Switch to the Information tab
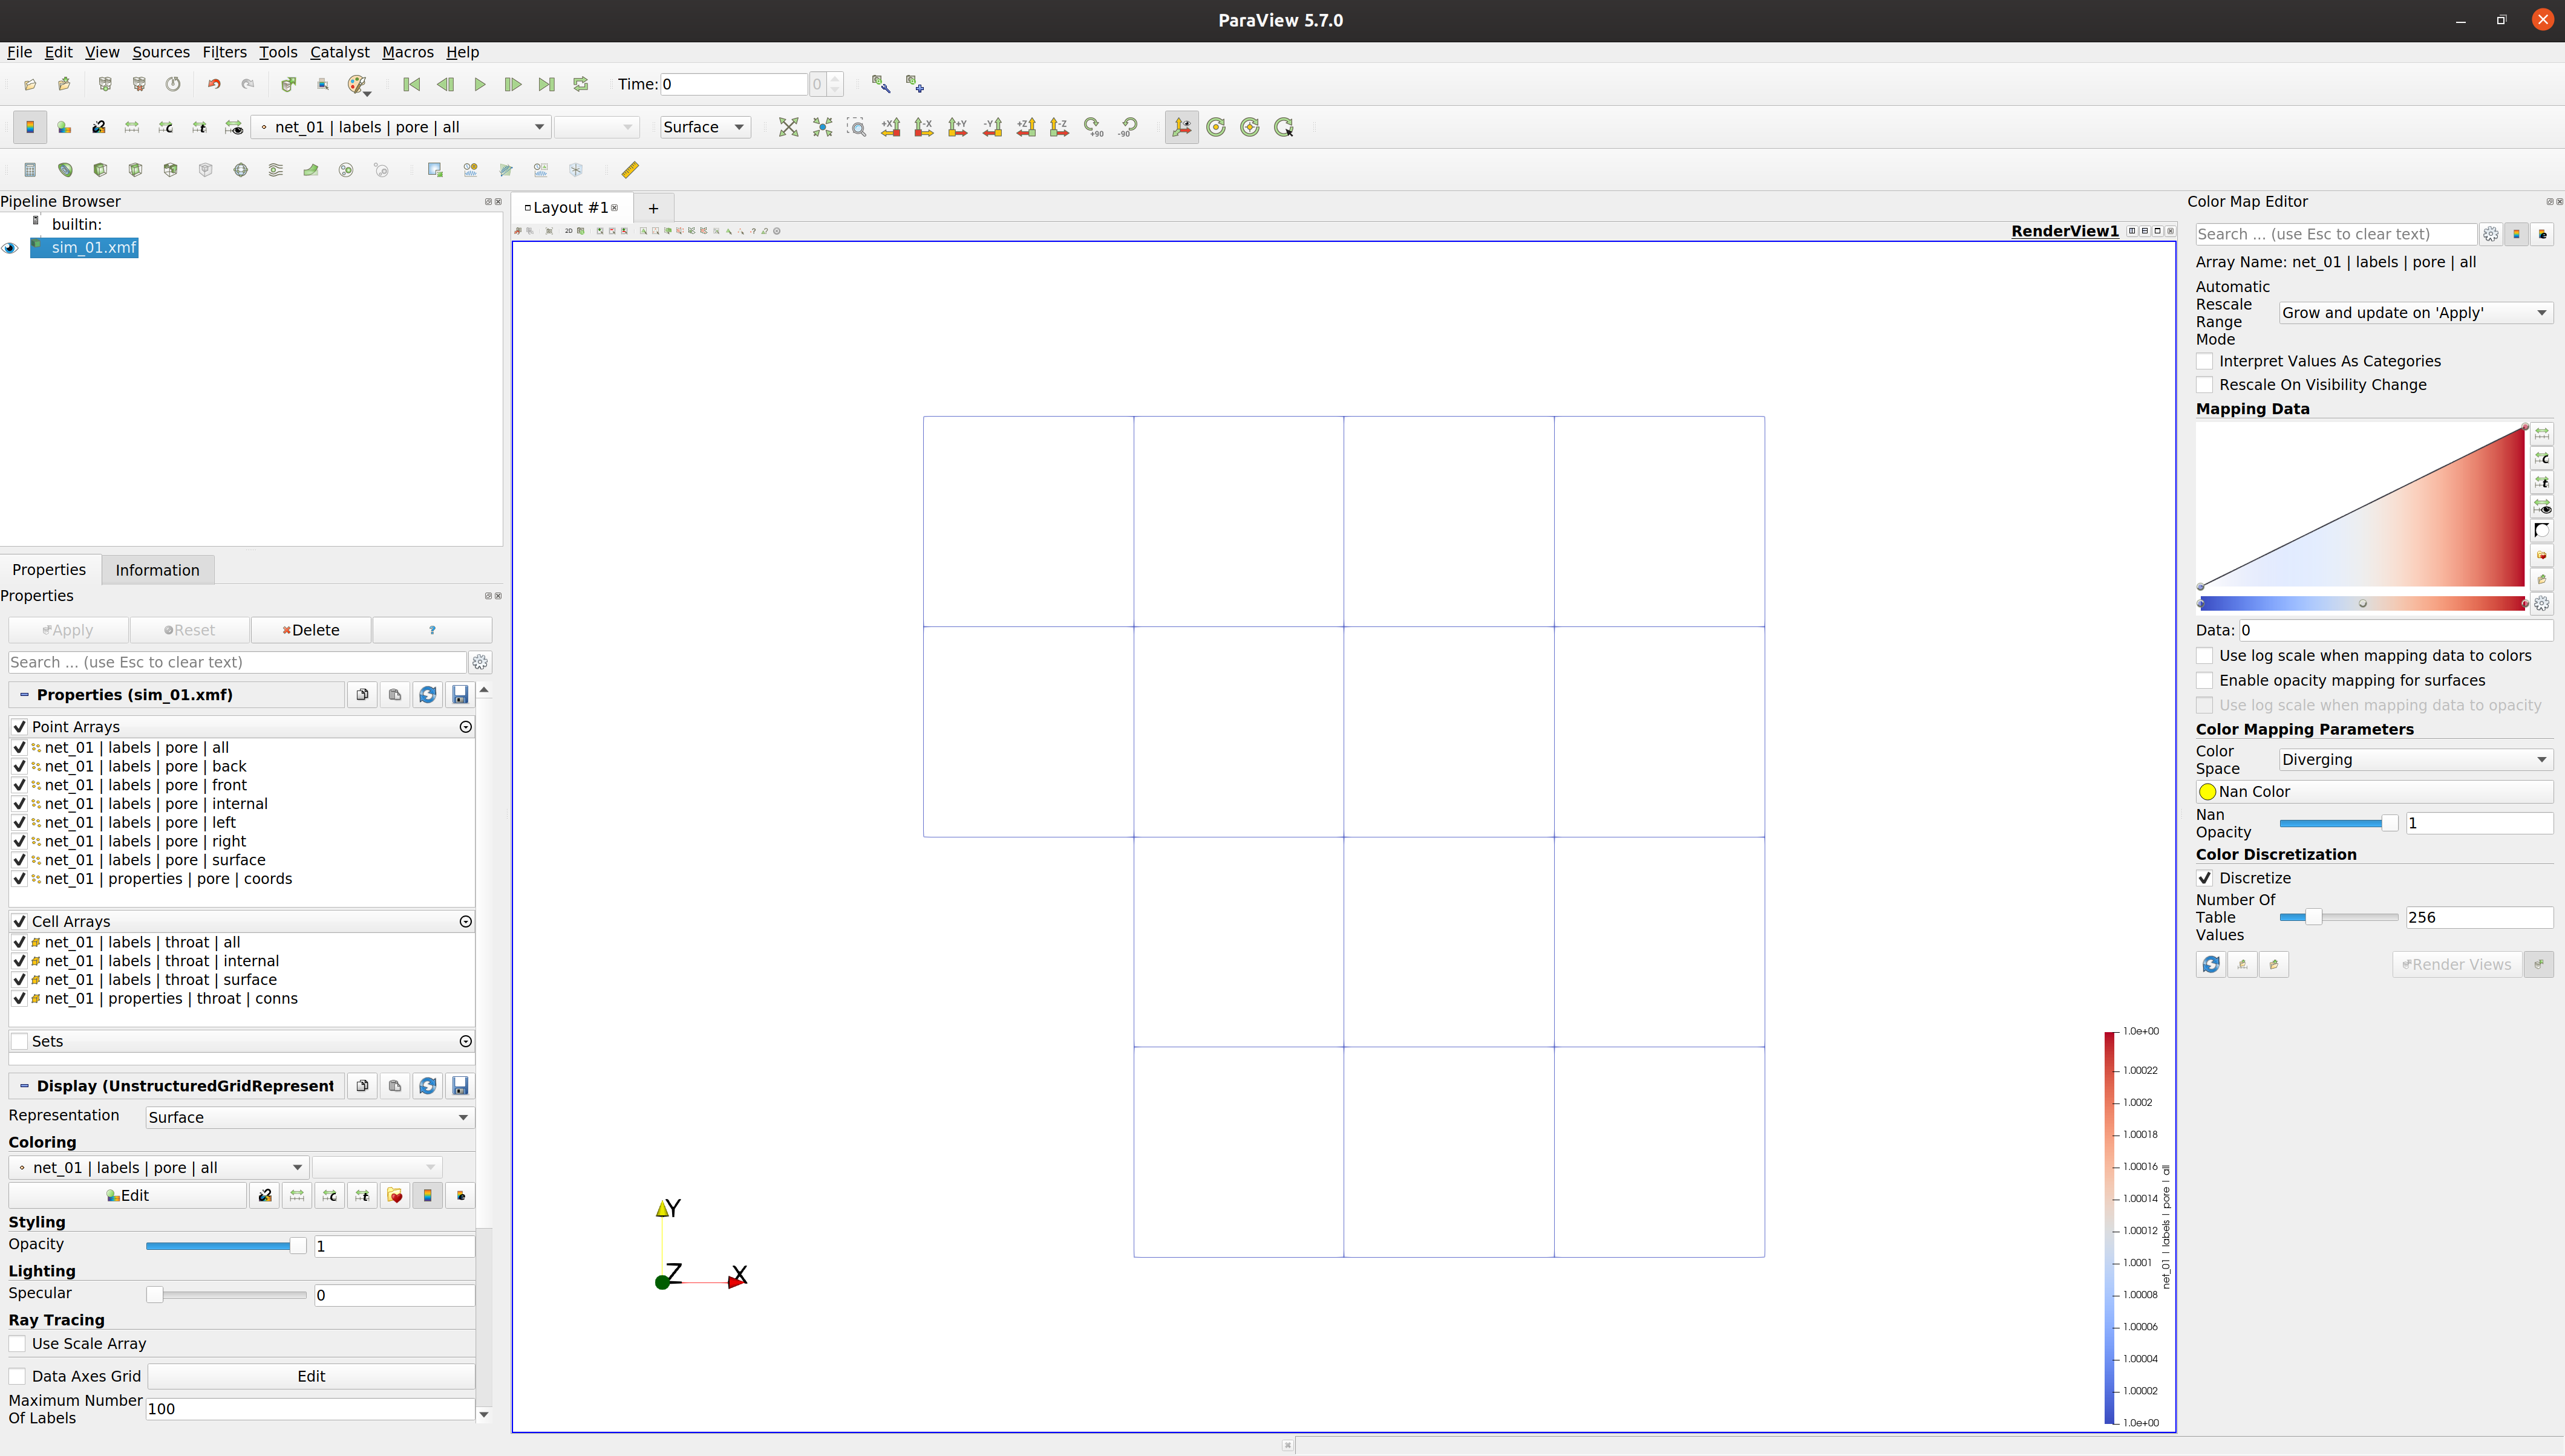This screenshot has height=1456, width=2565. click(x=157, y=569)
